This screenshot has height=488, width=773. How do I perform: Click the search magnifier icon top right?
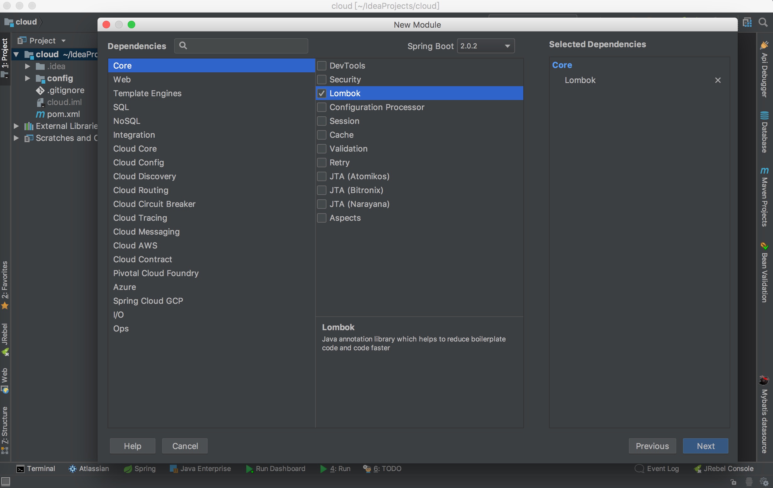point(763,22)
